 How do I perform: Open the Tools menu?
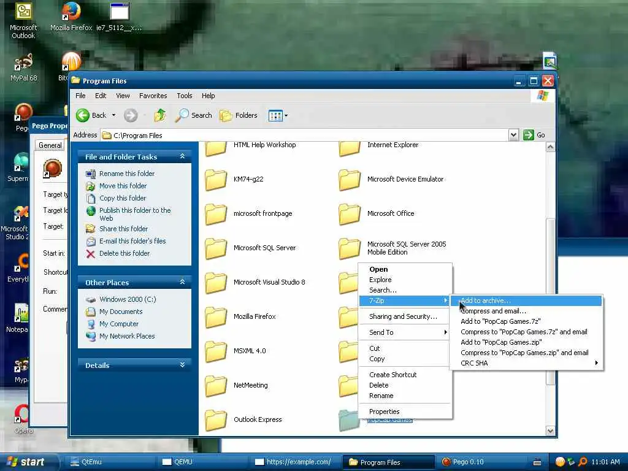pyautogui.click(x=185, y=96)
